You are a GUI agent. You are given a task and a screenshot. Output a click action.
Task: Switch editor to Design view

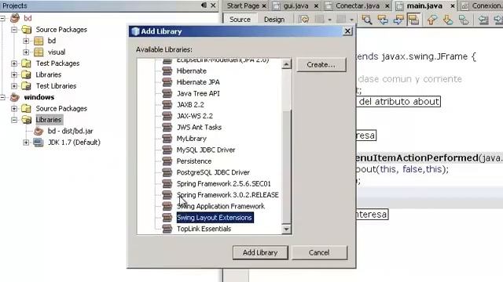tap(274, 20)
